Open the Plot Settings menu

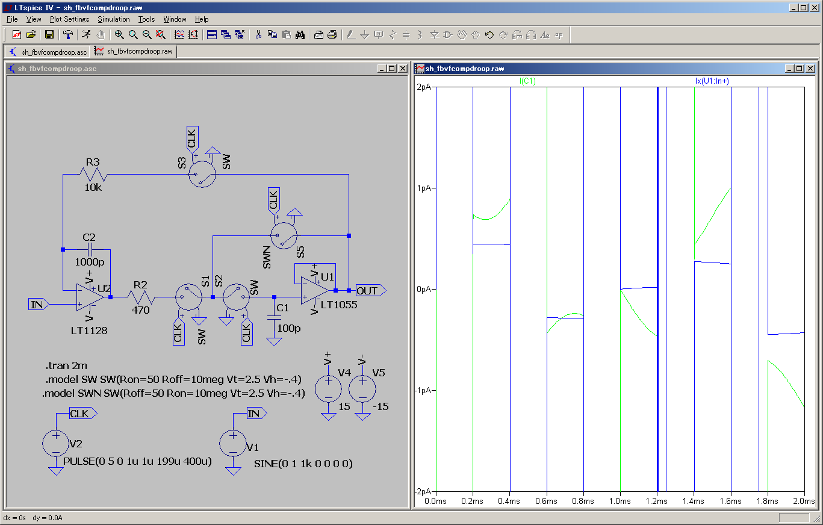pos(69,19)
